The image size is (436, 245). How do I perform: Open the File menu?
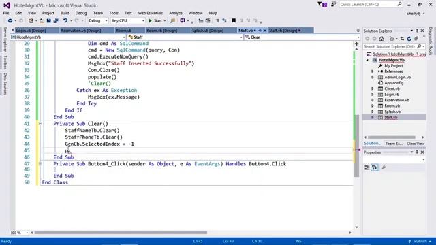coord(6,13)
